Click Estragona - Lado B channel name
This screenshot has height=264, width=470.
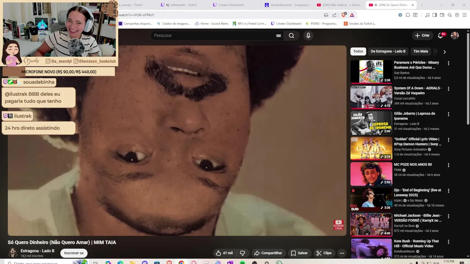click(37, 251)
